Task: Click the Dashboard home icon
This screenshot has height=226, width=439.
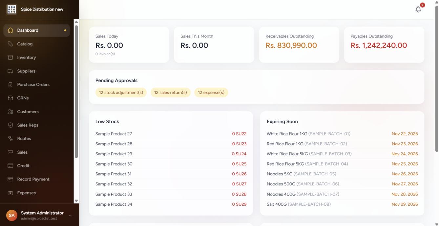Action: [10, 30]
